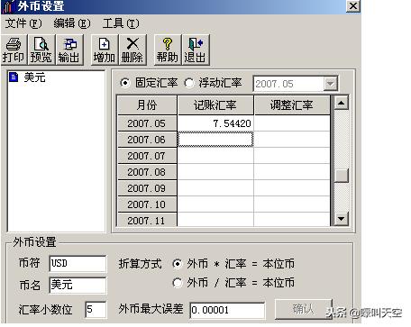
Task: Click the 记账汇率 cell for 2007.06
Action: click(x=215, y=140)
